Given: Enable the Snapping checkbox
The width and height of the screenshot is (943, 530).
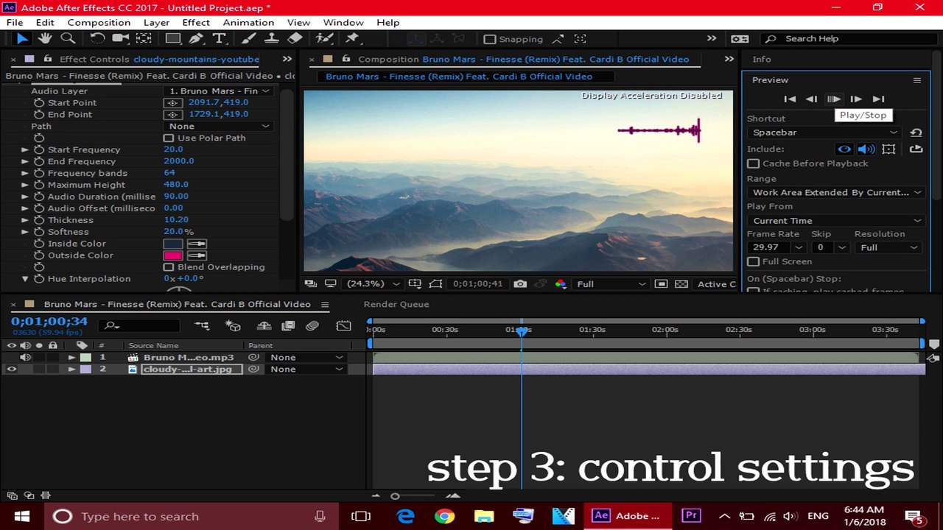Looking at the screenshot, I should [490, 39].
